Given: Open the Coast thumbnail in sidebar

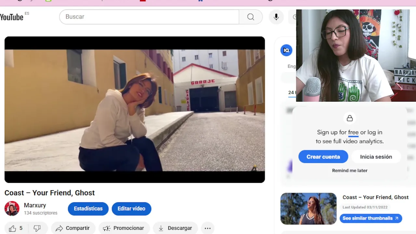Looking at the screenshot, I should pyautogui.click(x=308, y=209).
